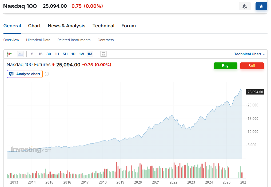The image size is (271, 187).
Task: Select the 1D chart interval
Action: click(x=73, y=54)
